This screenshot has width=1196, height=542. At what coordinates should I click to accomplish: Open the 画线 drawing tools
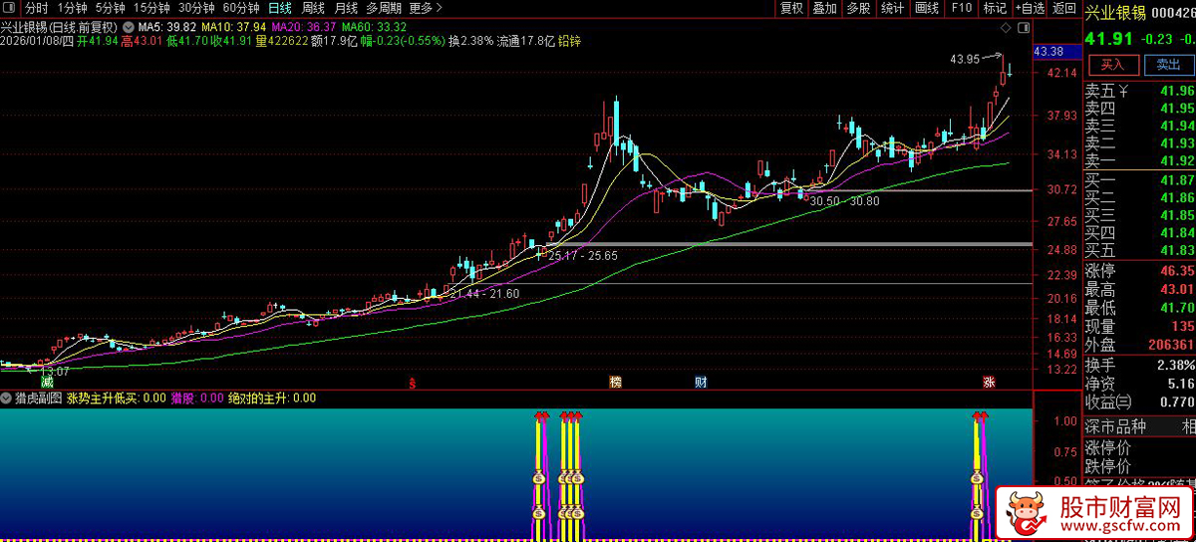[x=927, y=8]
